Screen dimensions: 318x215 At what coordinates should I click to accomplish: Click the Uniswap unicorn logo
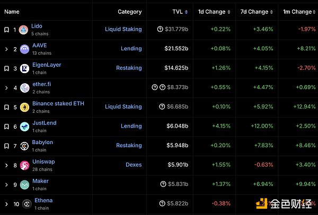coord(24,166)
